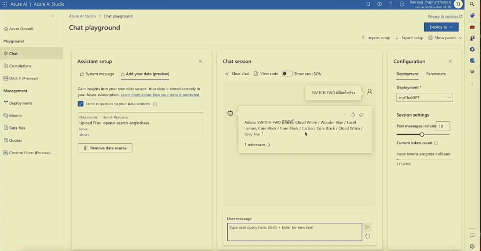
Task: Expand the 1 references chevron
Action: click(269, 145)
